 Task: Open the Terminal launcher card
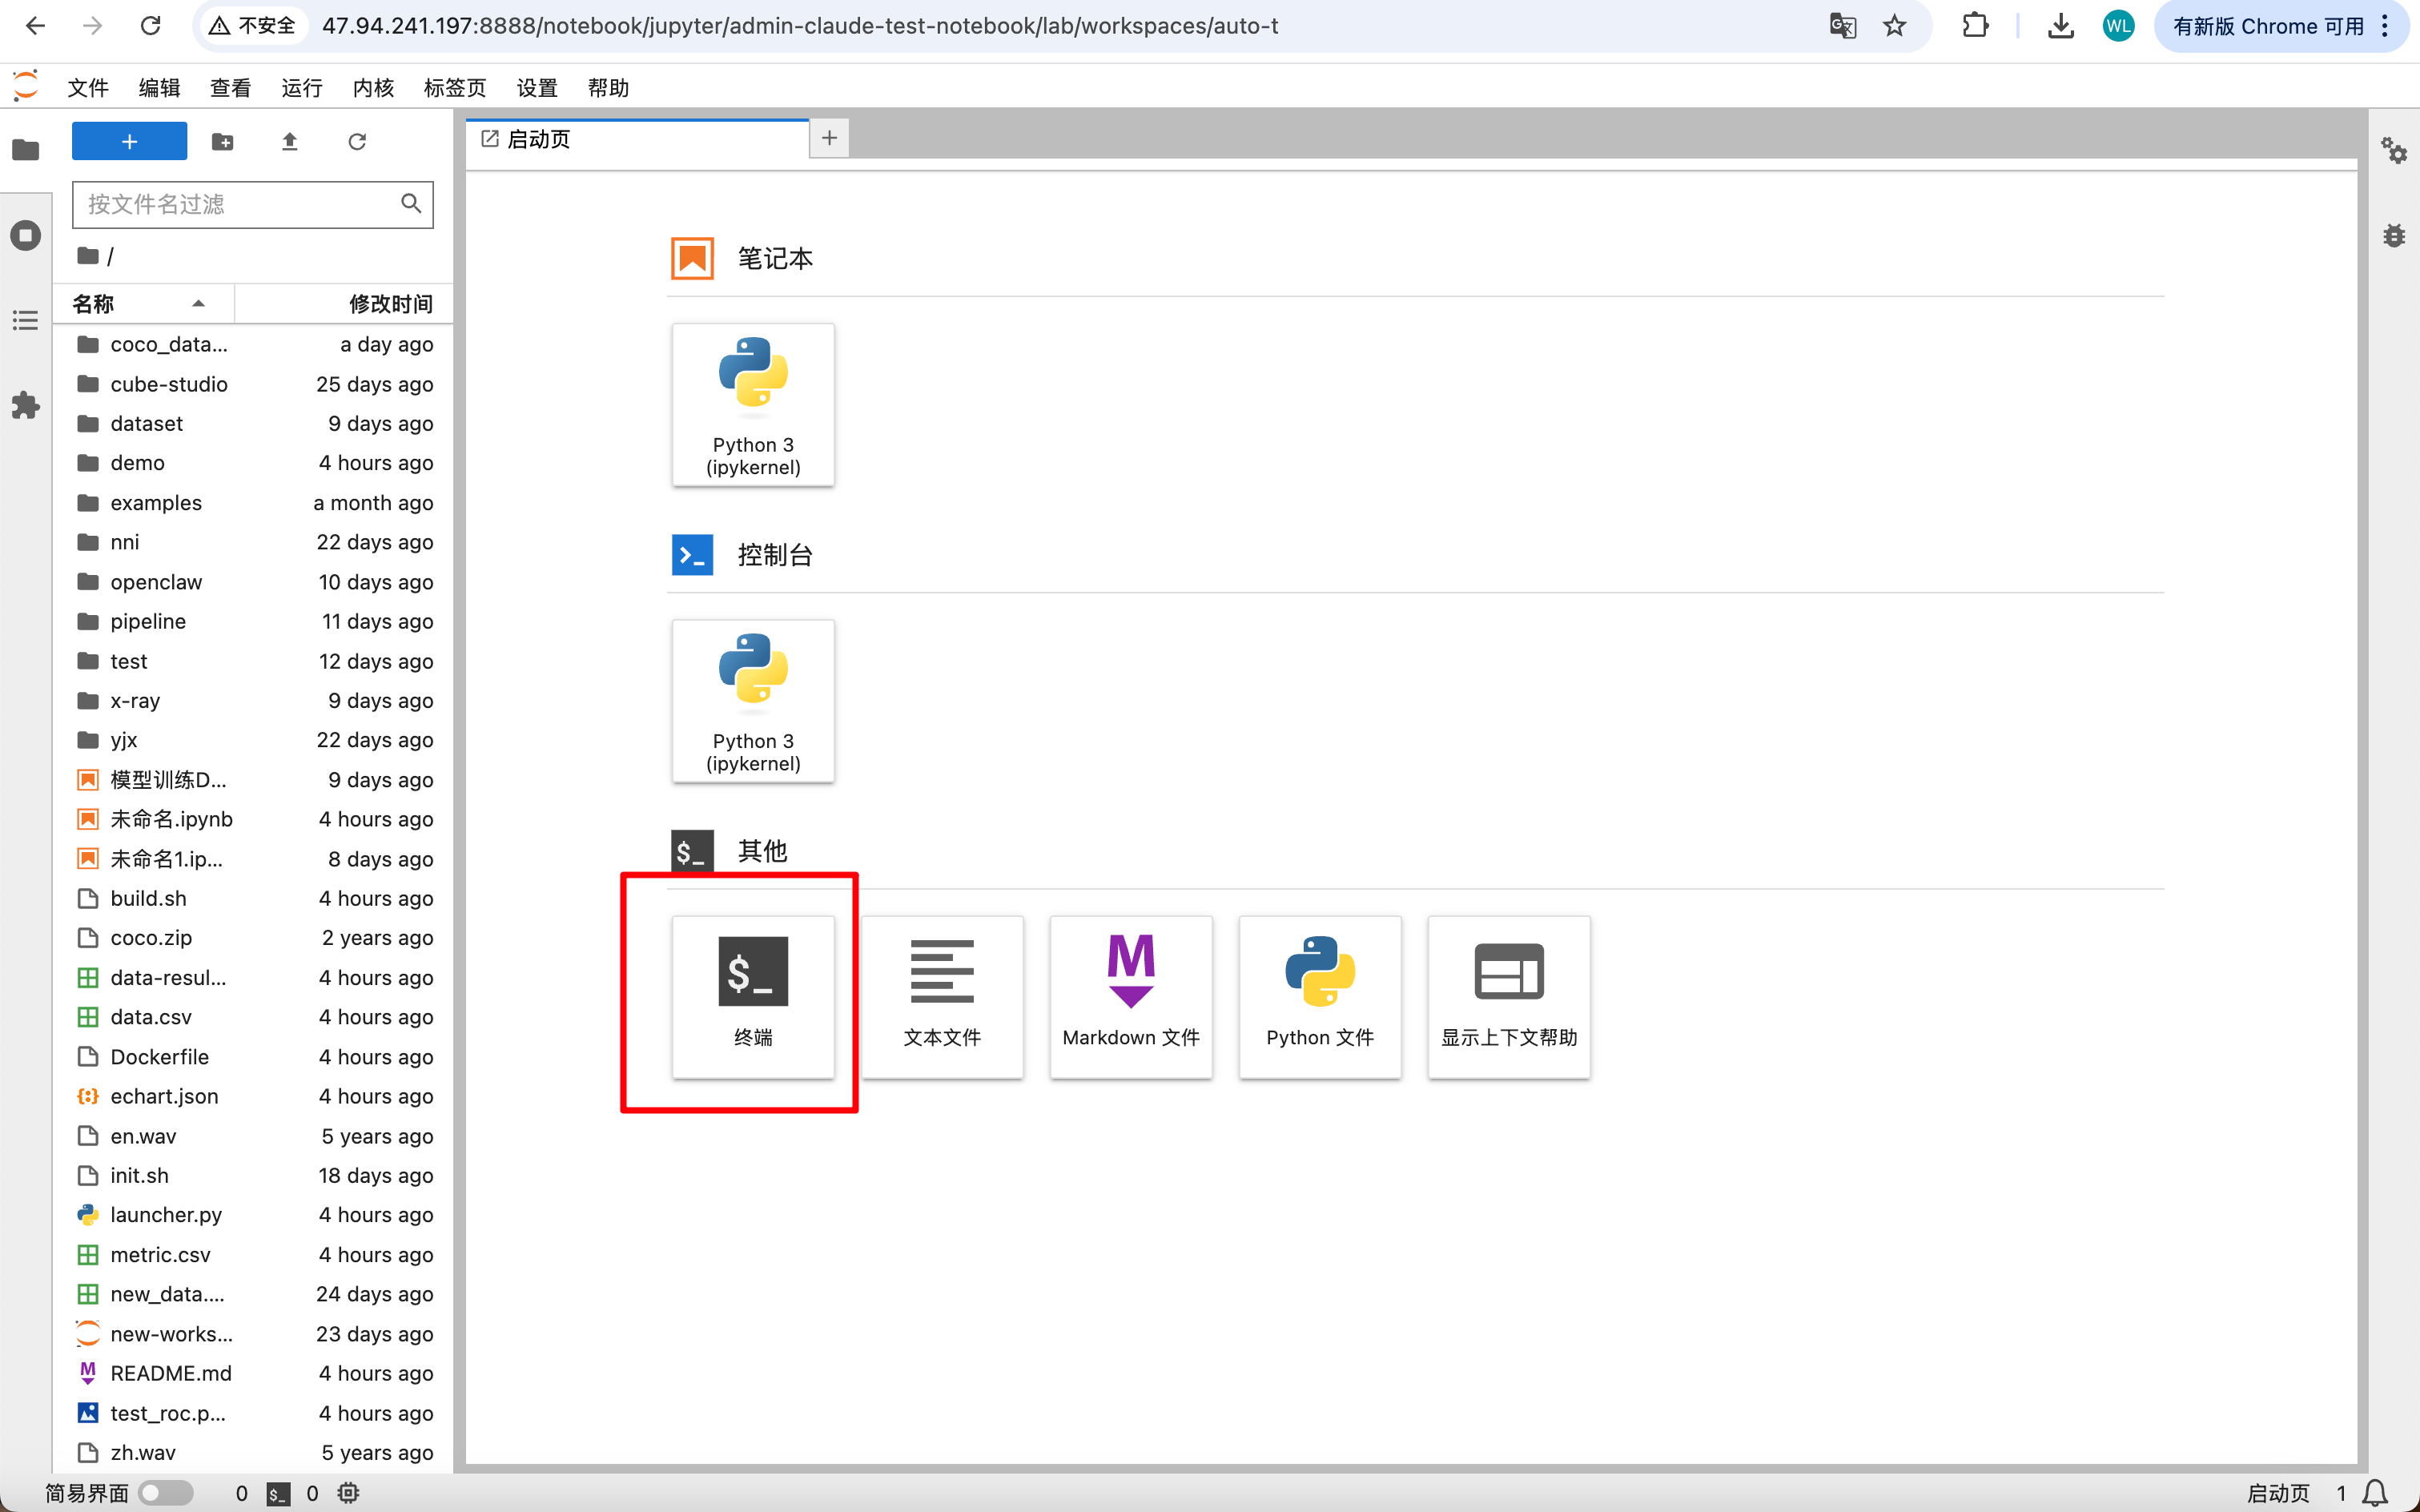[753, 996]
